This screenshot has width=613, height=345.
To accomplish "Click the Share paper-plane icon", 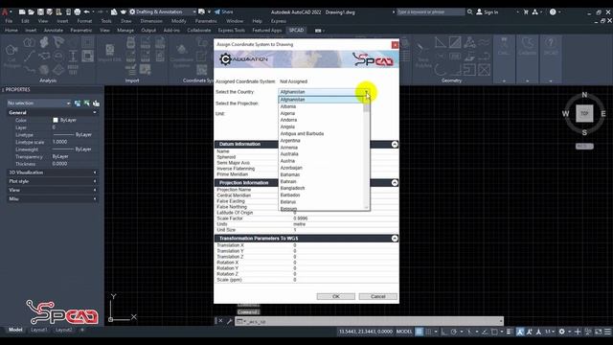I will point(217,12).
